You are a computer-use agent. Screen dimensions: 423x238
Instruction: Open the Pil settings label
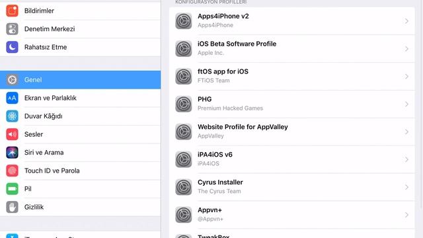pos(28,189)
